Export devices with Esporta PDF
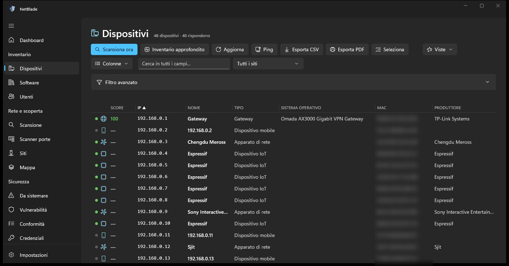Screen dimensions: 509x266 (x=347, y=49)
